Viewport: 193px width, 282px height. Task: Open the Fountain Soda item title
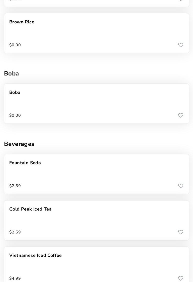tap(25, 163)
